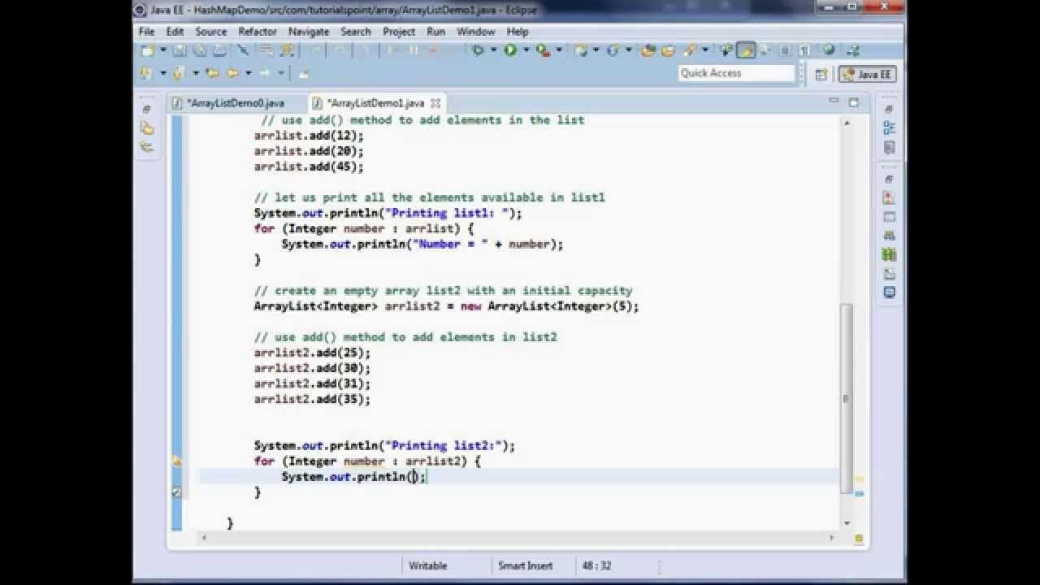The width and height of the screenshot is (1040, 585).
Task: Open the File menu
Action: [x=146, y=32]
